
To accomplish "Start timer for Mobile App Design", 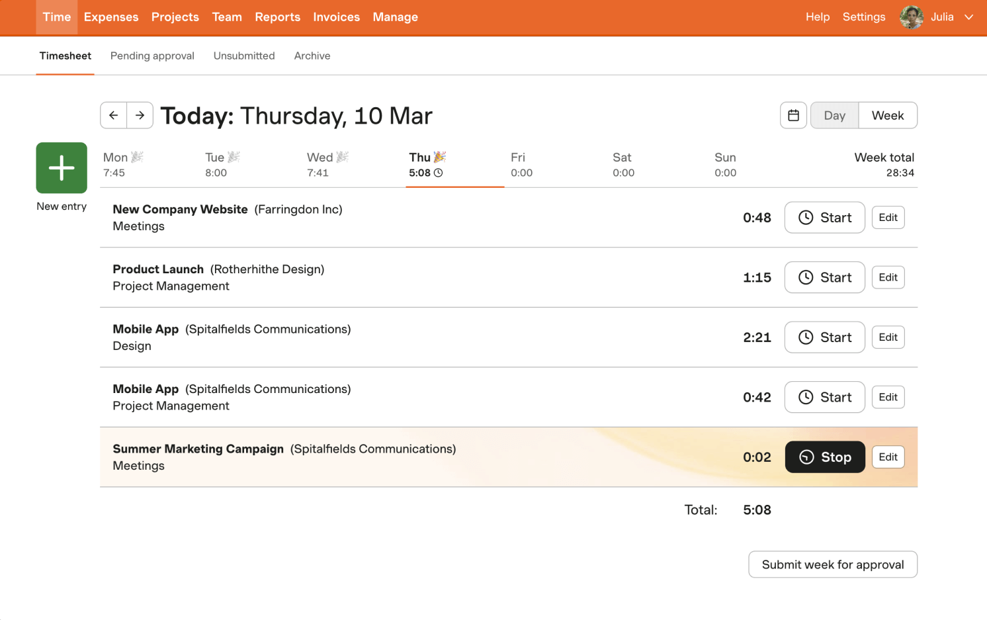I will 824,337.
